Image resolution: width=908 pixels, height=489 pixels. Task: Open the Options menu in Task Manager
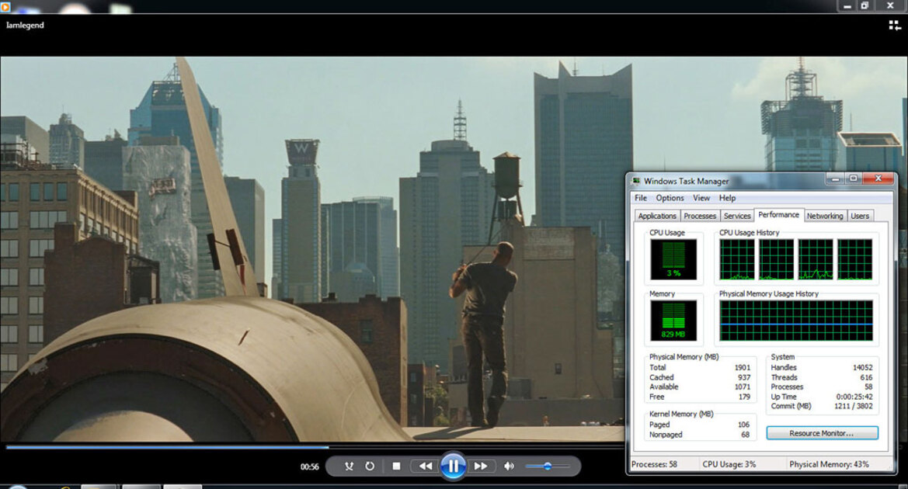click(x=670, y=198)
